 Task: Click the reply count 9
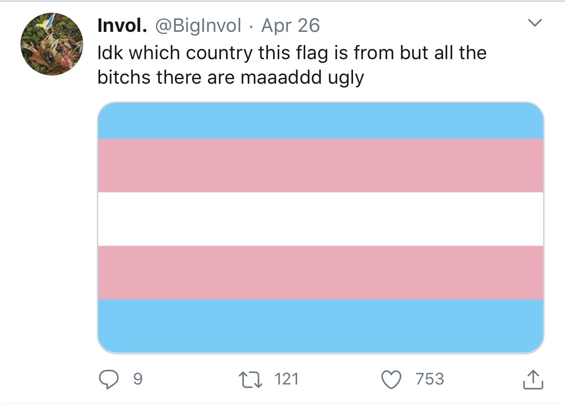(137, 379)
